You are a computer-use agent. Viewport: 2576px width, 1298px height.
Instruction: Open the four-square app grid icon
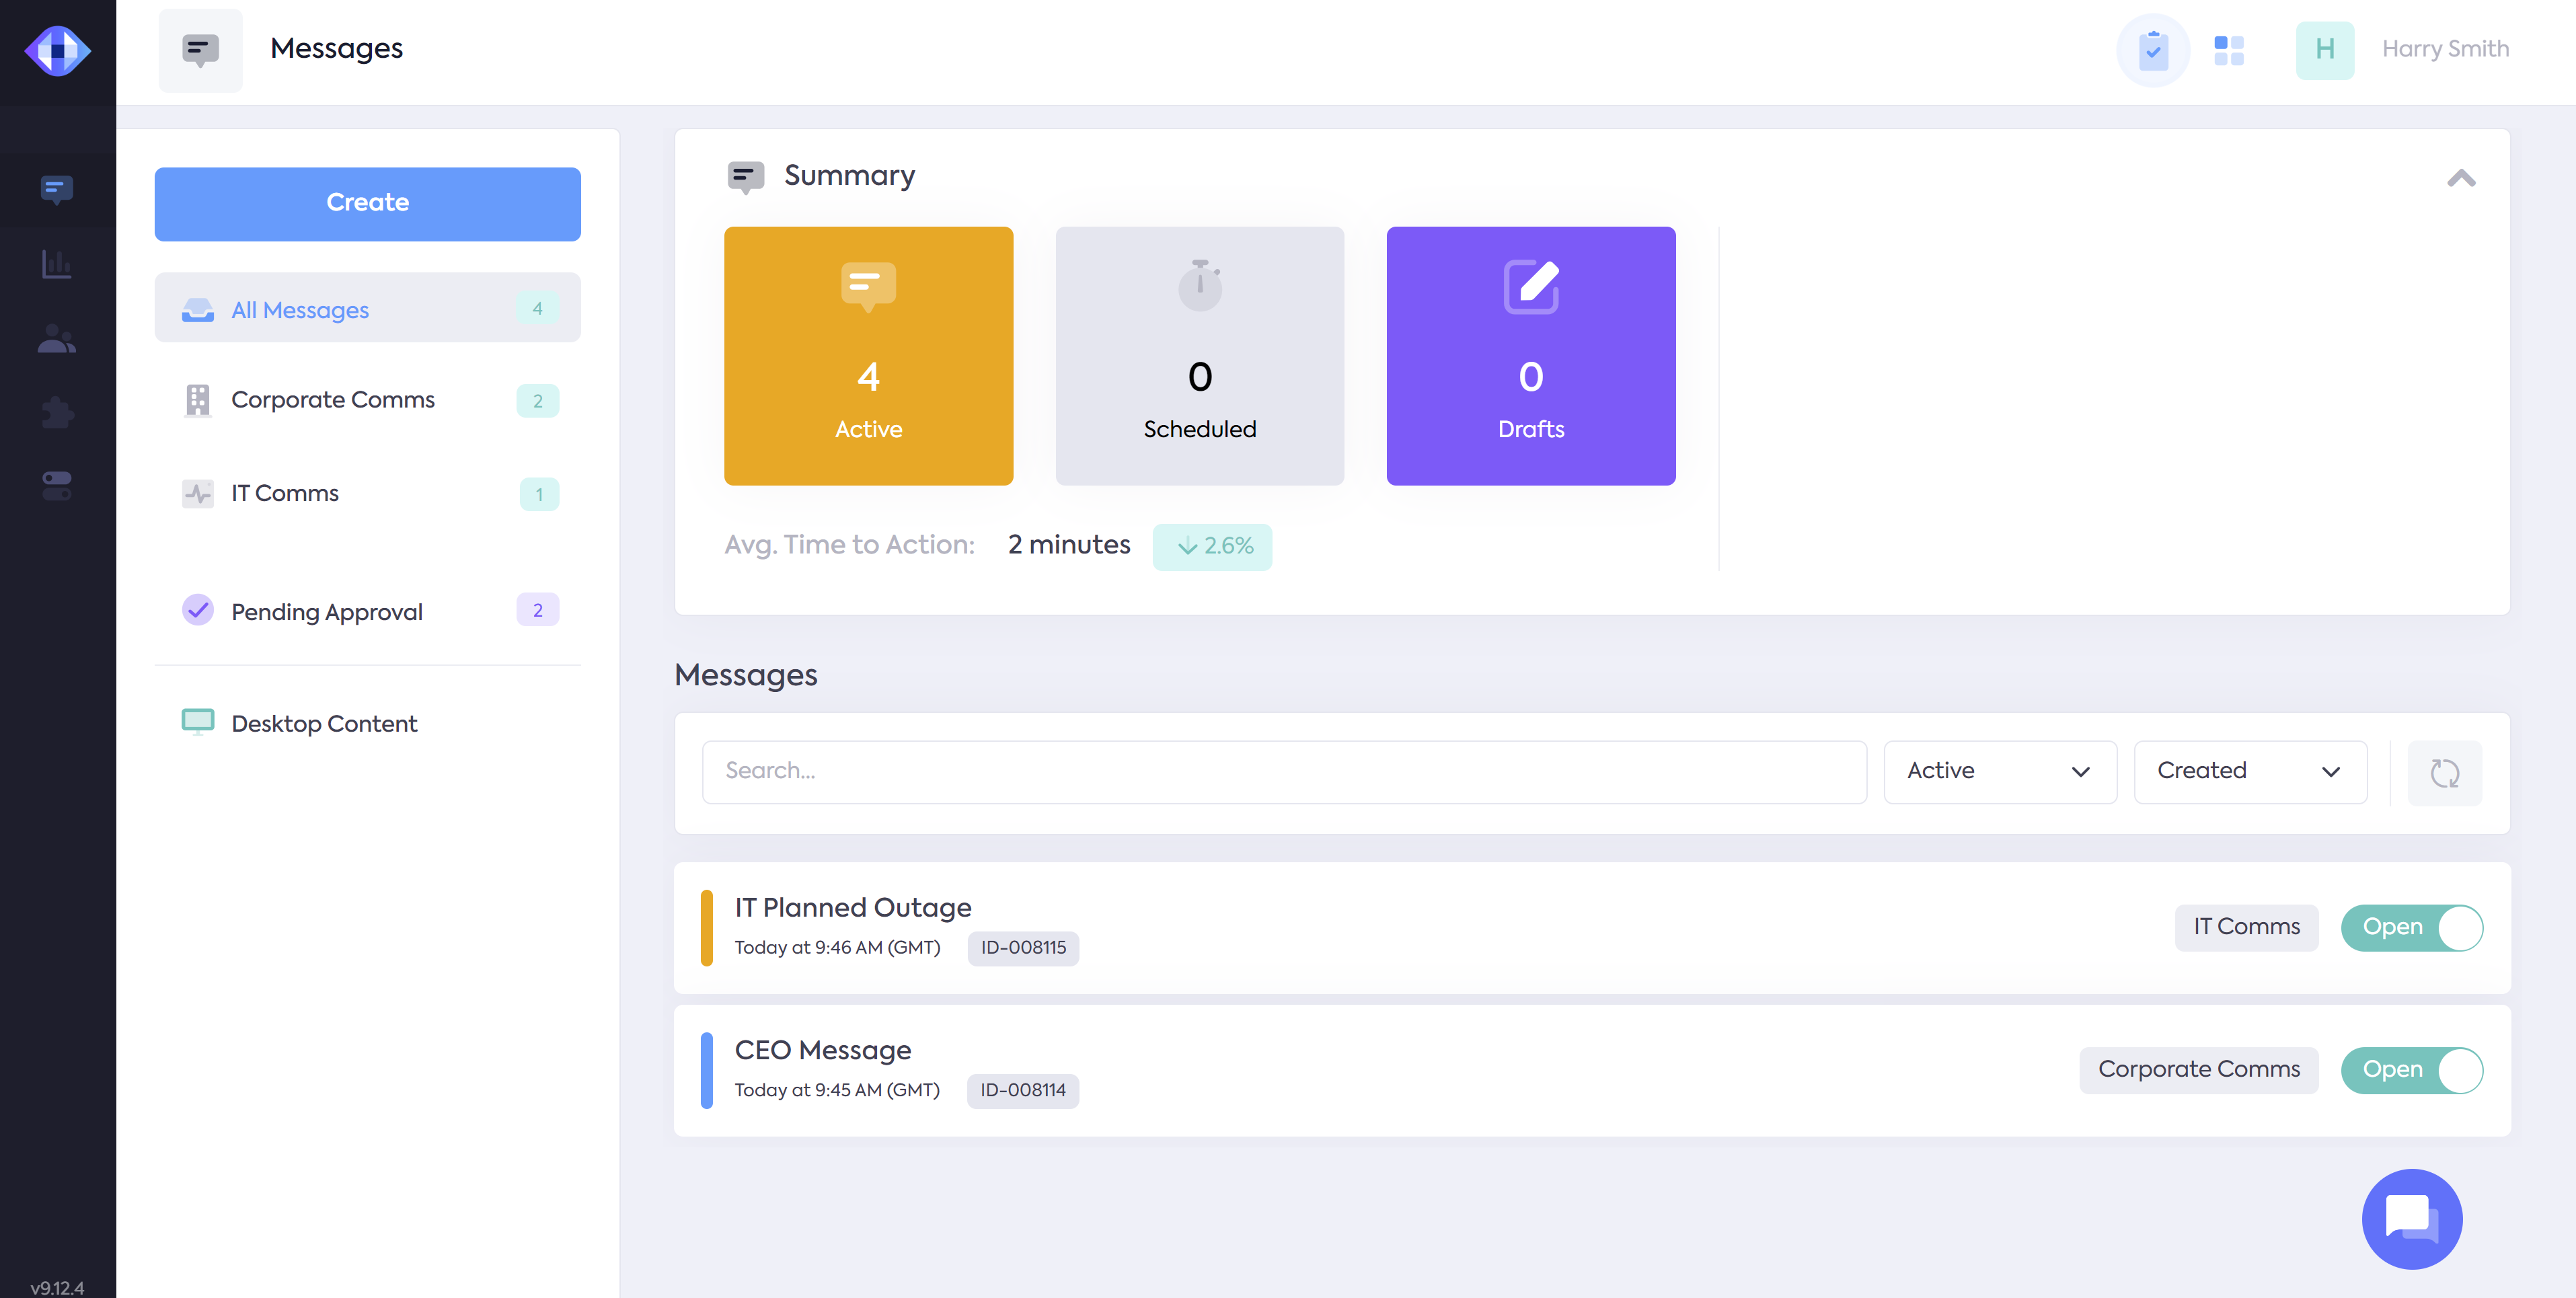(x=2228, y=50)
